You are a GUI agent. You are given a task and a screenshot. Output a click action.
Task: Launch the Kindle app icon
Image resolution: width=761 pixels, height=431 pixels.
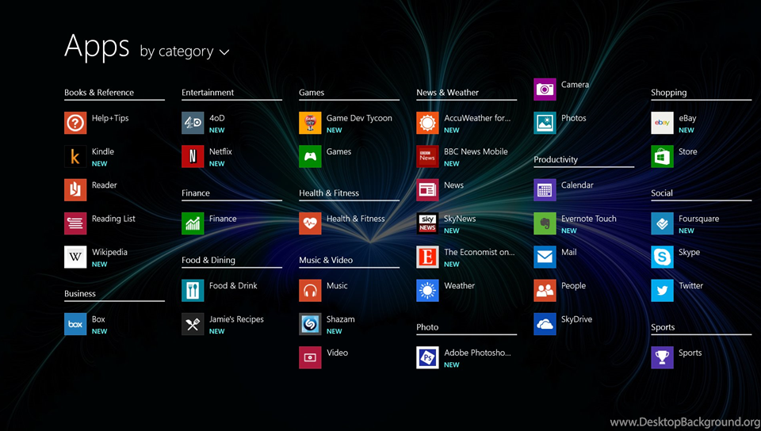tap(75, 156)
